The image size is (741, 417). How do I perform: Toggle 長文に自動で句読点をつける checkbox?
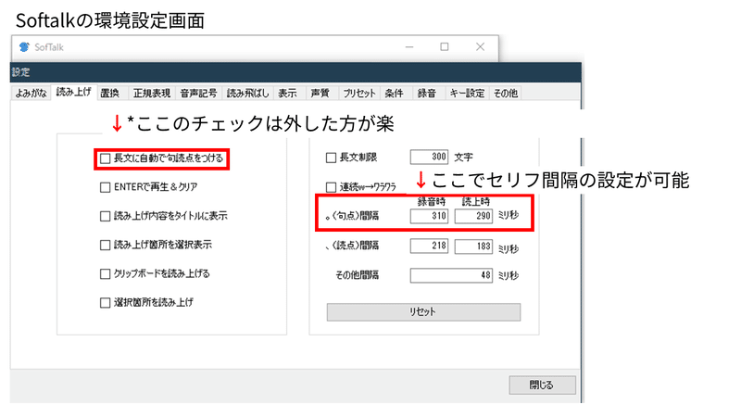click(105, 158)
